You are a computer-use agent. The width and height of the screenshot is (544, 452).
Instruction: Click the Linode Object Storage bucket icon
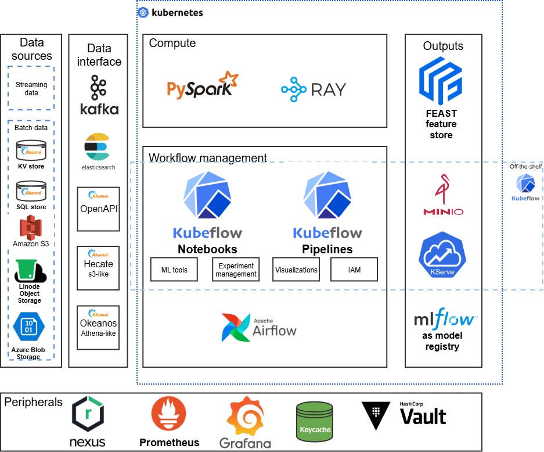tap(31, 271)
